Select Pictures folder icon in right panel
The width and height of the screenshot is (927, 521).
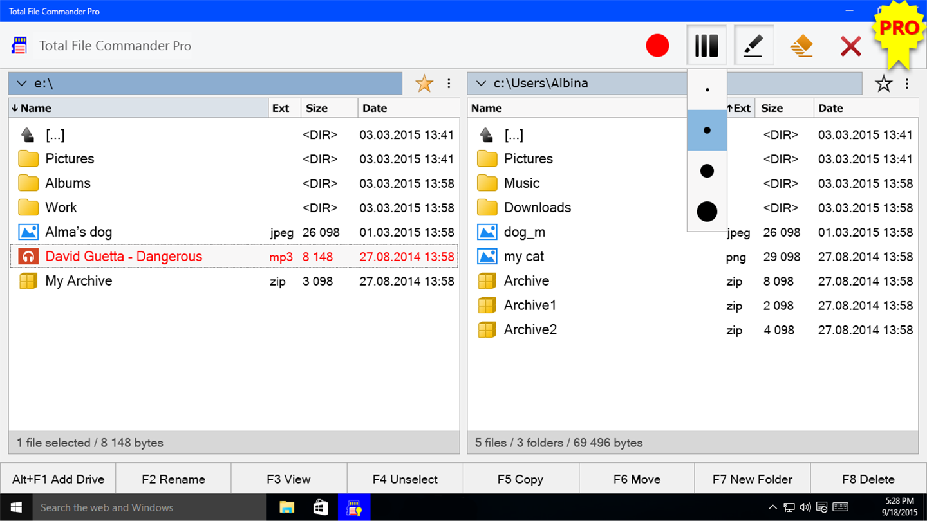pos(487,159)
